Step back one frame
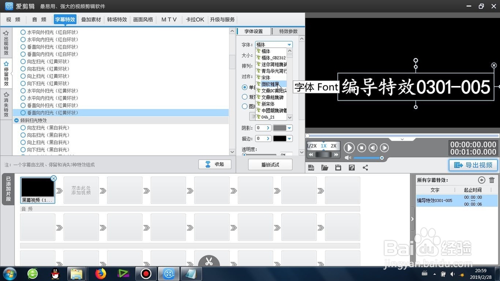Screen dimensions: 500x281 (373, 147)
